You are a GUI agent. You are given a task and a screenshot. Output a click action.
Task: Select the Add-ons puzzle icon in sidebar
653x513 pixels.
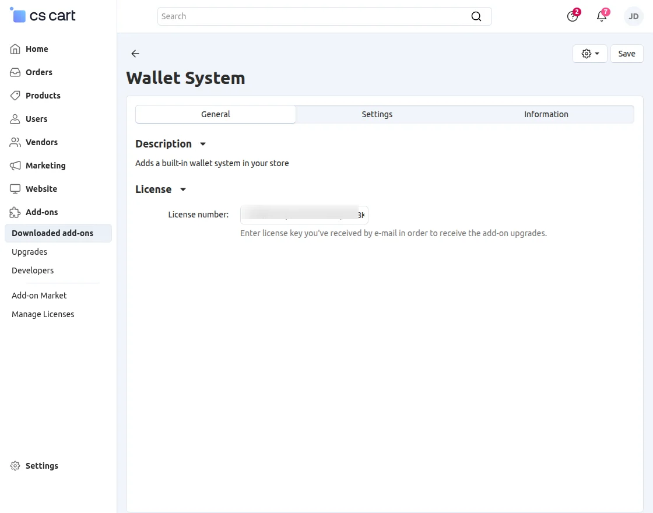15,212
